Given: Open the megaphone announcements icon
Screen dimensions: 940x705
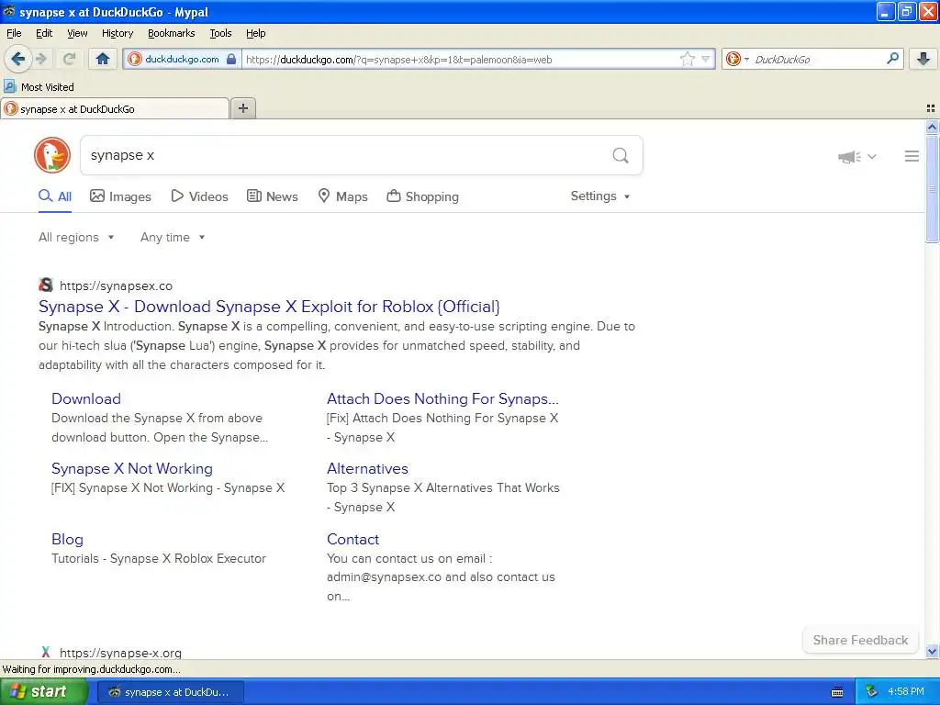Looking at the screenshot, I should coord(849,156).
